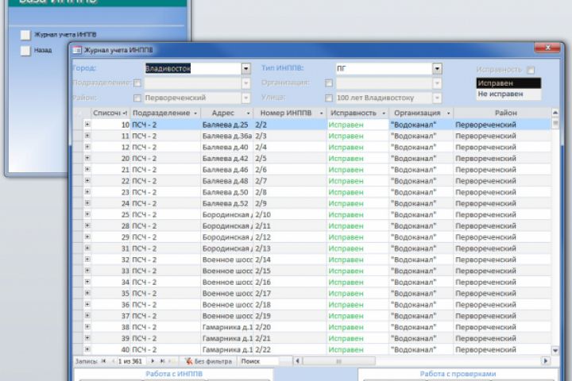
Task: Click the vertical scrollbar up arrow
Action: 555,112
